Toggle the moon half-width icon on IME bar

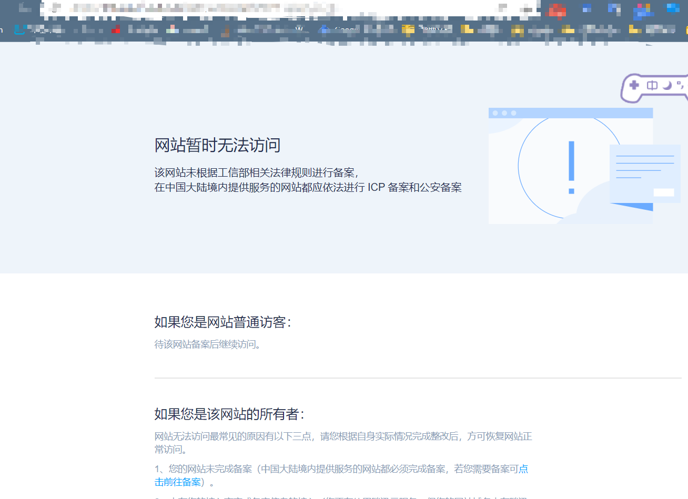click(x=667, y=85)
